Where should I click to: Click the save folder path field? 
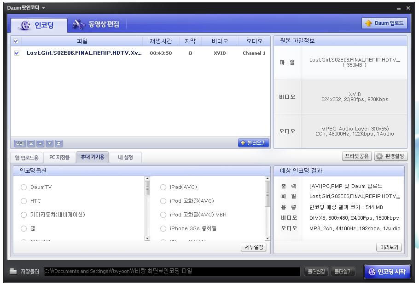(172, 271)
